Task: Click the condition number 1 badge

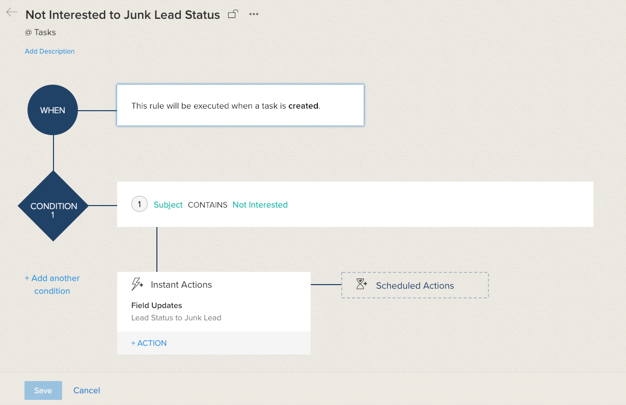Action: tap(140, 205)
